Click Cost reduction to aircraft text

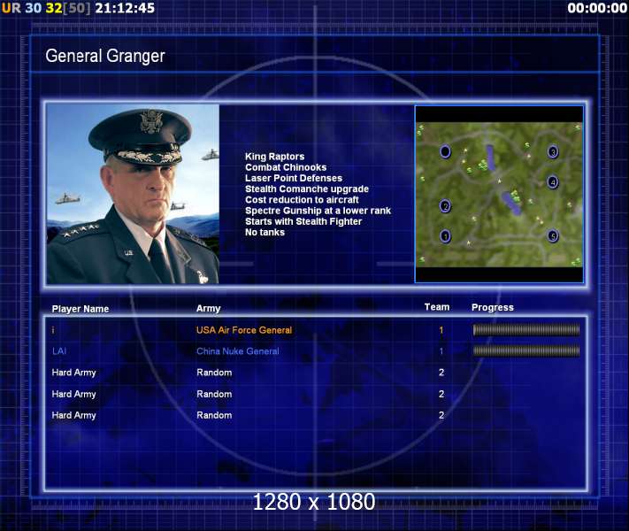tap(302, 200)
